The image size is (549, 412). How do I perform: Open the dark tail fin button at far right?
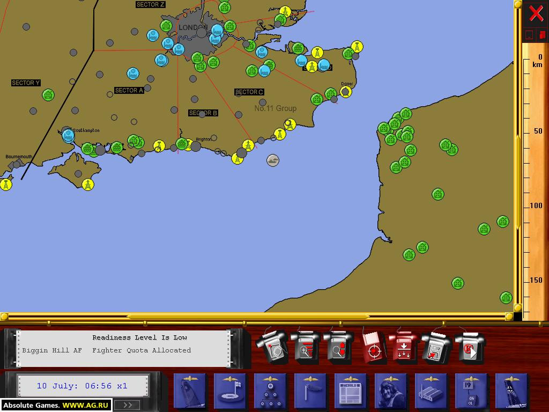point(511,391)
